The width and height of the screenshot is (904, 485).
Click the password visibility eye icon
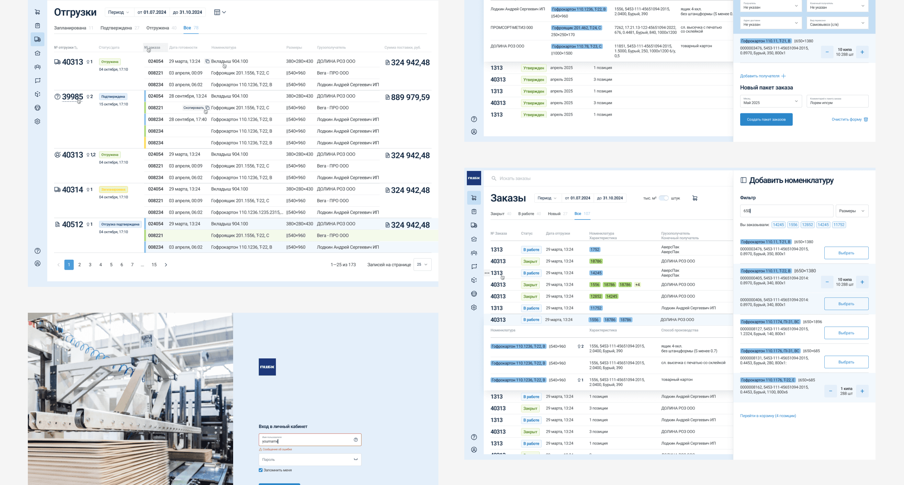pyautogui.click(x=356, y=459)
